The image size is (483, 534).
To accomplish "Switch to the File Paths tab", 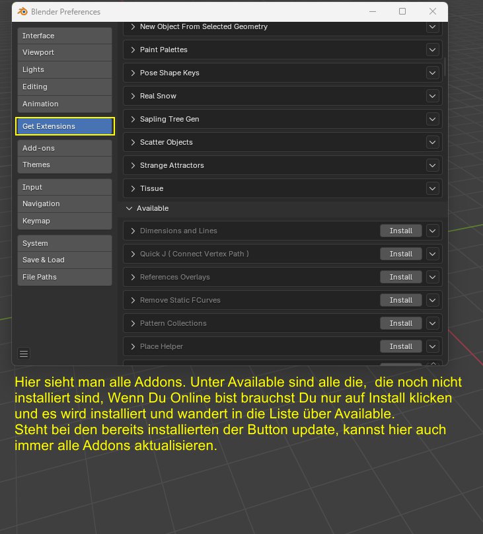I will coord(65,277).
